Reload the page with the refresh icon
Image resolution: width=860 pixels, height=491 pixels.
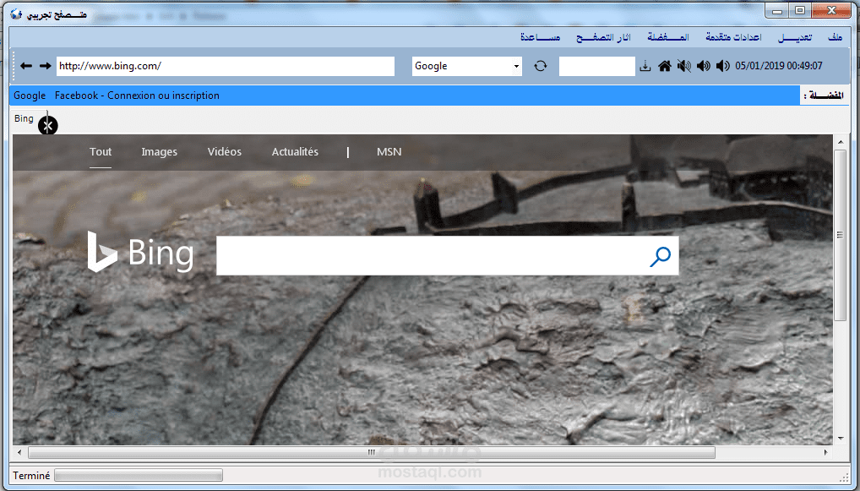(x=540, y=66)
